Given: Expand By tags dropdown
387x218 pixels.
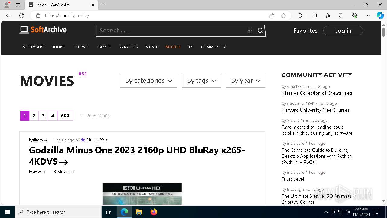Looking at the screenshot, I should [x=201, y=80].
